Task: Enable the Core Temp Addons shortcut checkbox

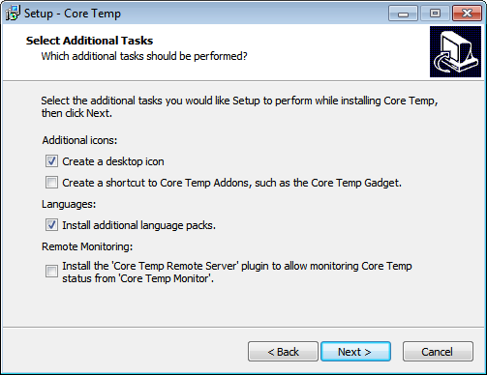Action: [51, 183]
